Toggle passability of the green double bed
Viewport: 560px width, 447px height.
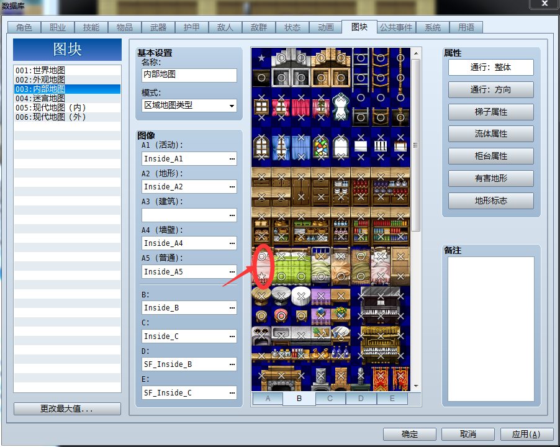pos(291,266)
